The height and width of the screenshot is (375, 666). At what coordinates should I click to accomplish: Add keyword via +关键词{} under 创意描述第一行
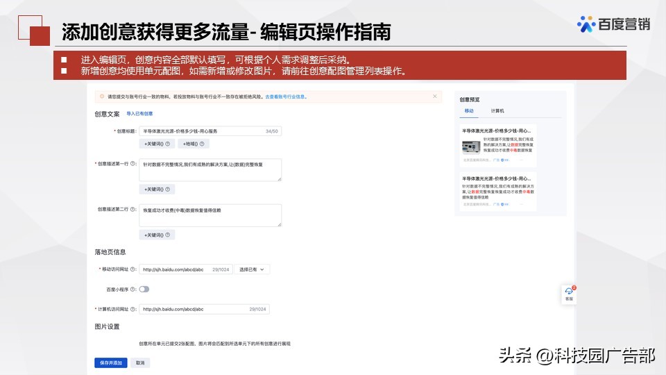click(157, 189)
